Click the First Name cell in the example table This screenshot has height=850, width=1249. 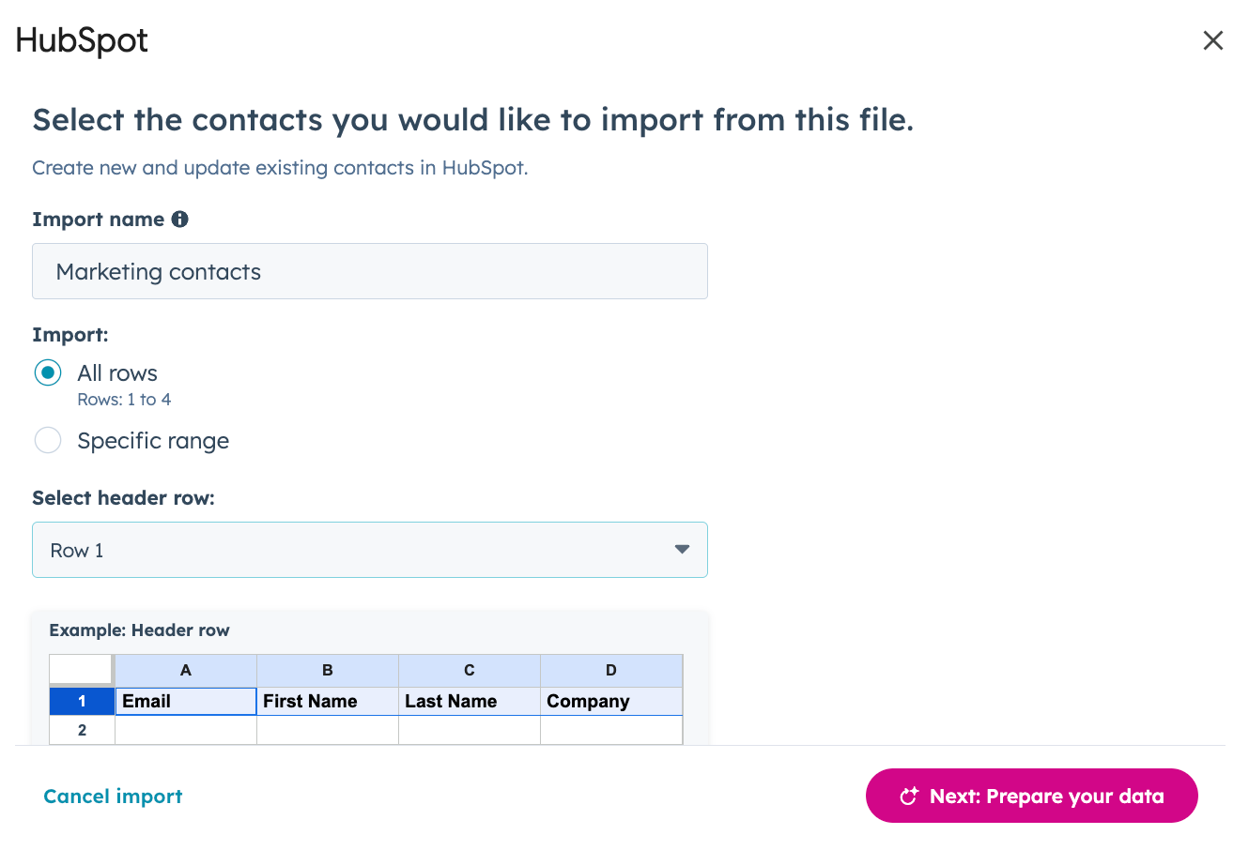click(327, 701)
